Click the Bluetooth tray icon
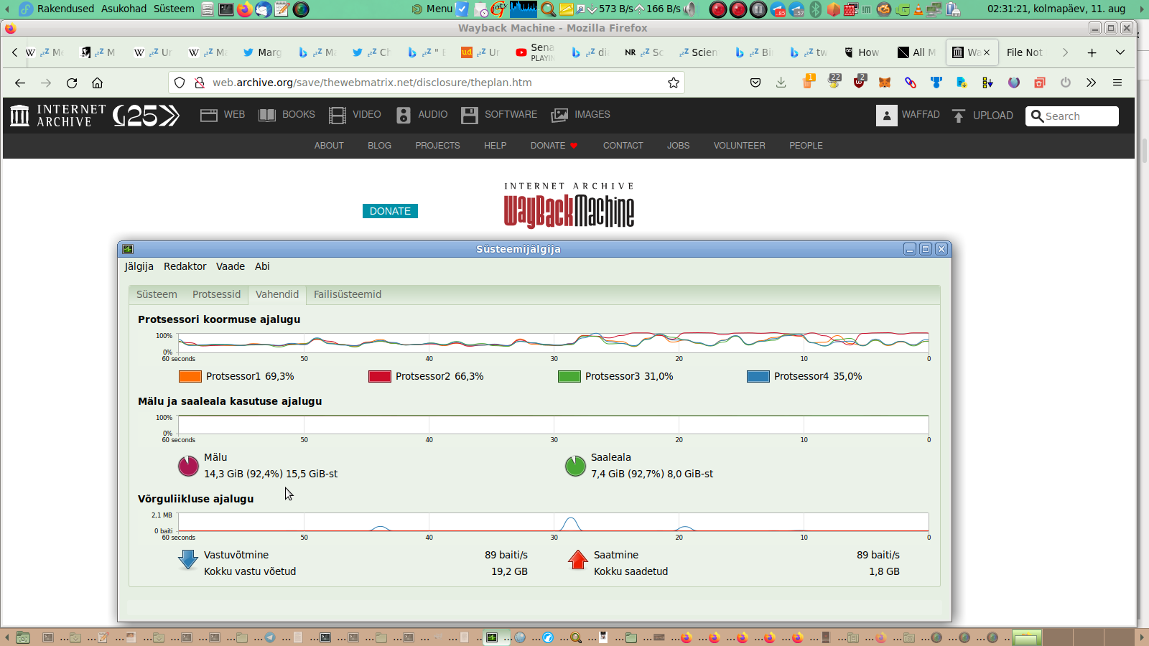Viewport: 1149px width, 646px height. coord(815,9)
